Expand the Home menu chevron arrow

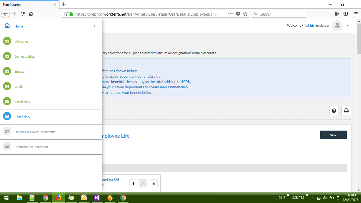tap(95, 26)
